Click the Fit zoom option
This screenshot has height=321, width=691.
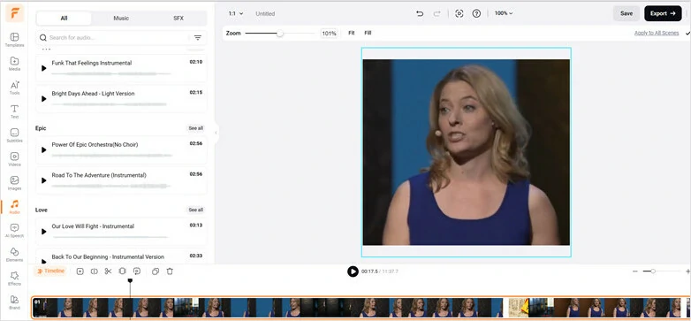[351, 33]
